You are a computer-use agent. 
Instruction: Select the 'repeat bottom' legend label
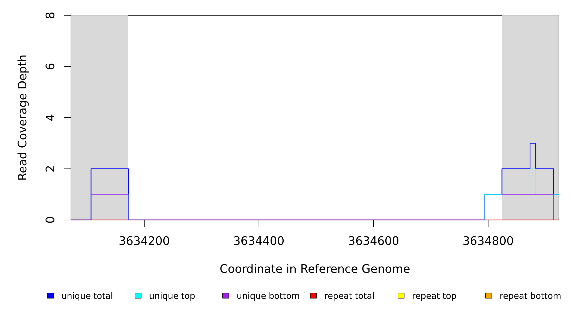pos(530,296)
